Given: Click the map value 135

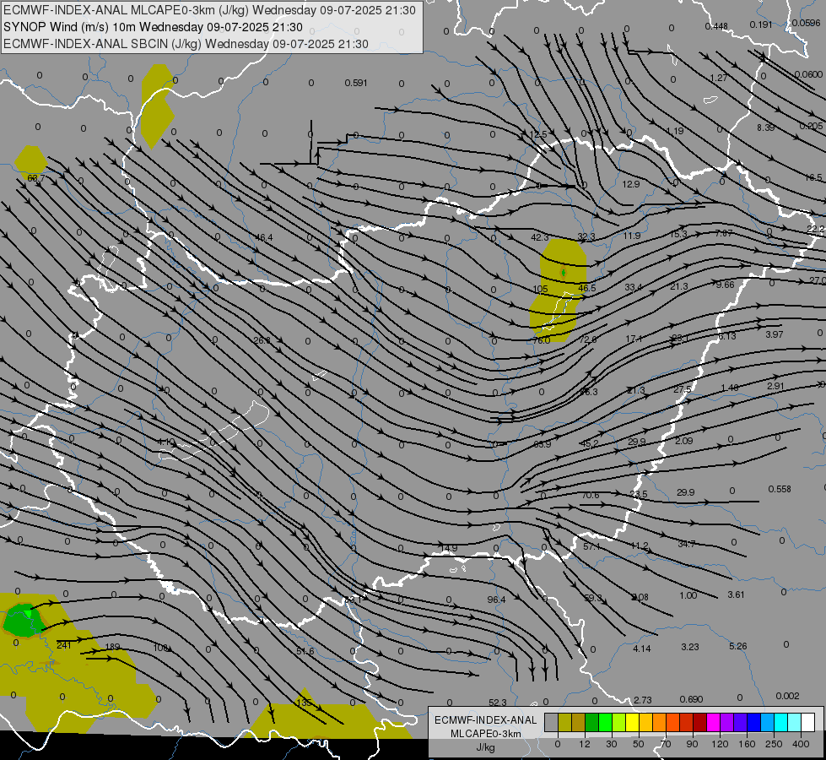Looking at the screenshot, I should (304, 703).
